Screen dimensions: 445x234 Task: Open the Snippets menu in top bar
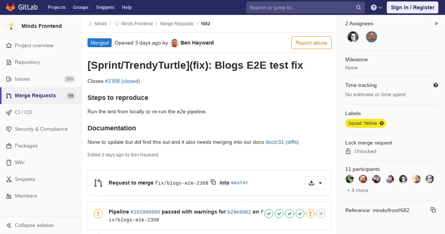tap(105, 7)
